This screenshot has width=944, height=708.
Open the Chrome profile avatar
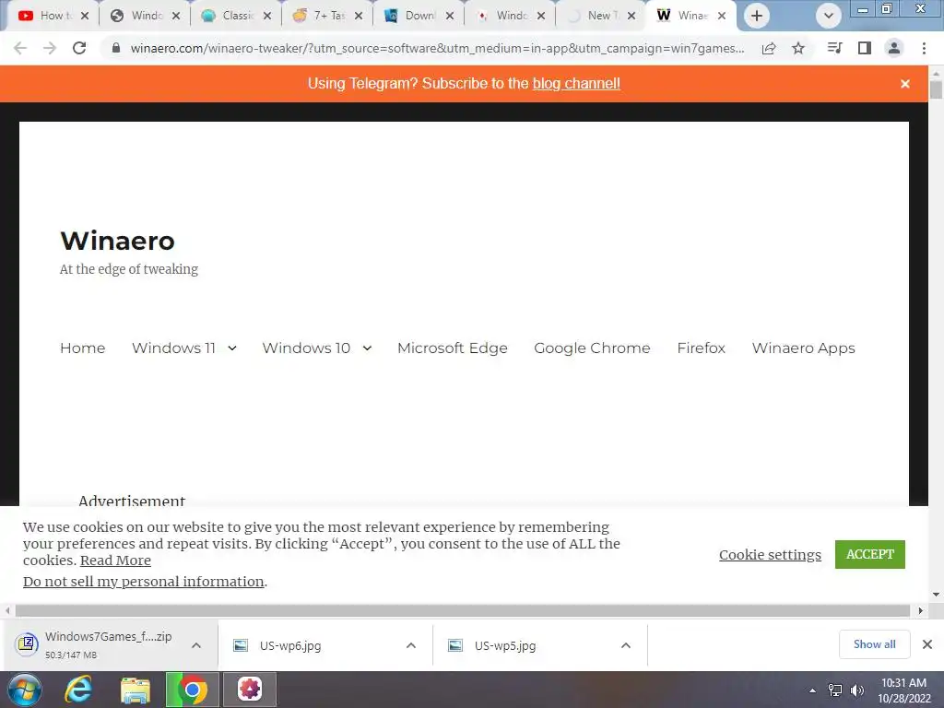[x=894, y=48]
